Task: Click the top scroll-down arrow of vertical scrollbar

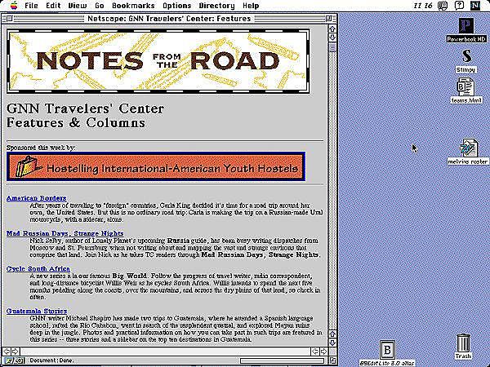Action: (332, 38)
